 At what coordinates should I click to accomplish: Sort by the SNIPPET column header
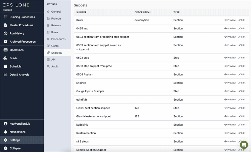tap(81, 12)
